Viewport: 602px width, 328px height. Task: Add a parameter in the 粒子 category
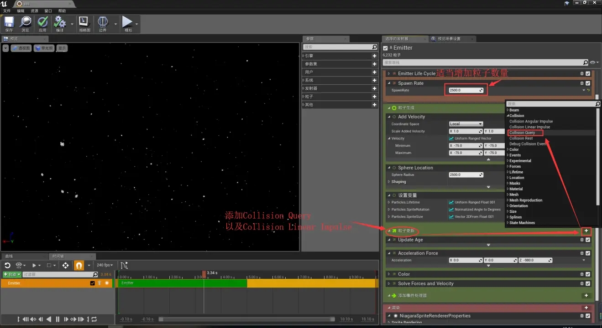coord(375,97)
